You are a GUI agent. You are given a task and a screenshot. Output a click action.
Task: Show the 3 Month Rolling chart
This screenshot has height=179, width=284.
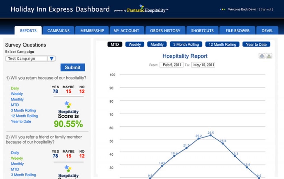click(186, 44)
